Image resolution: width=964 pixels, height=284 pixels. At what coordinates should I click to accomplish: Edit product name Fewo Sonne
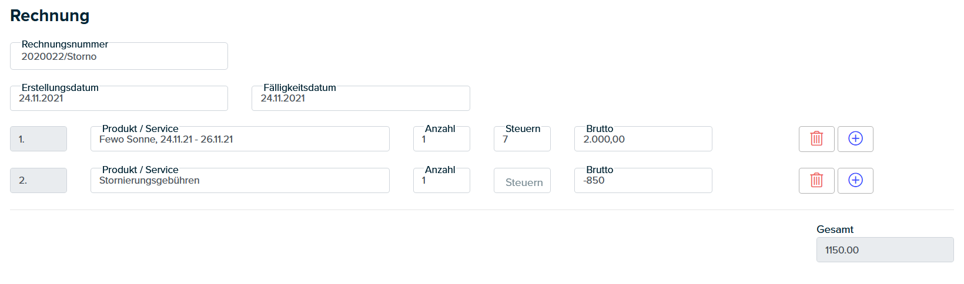pyautogui.click(x=240, y=139)
